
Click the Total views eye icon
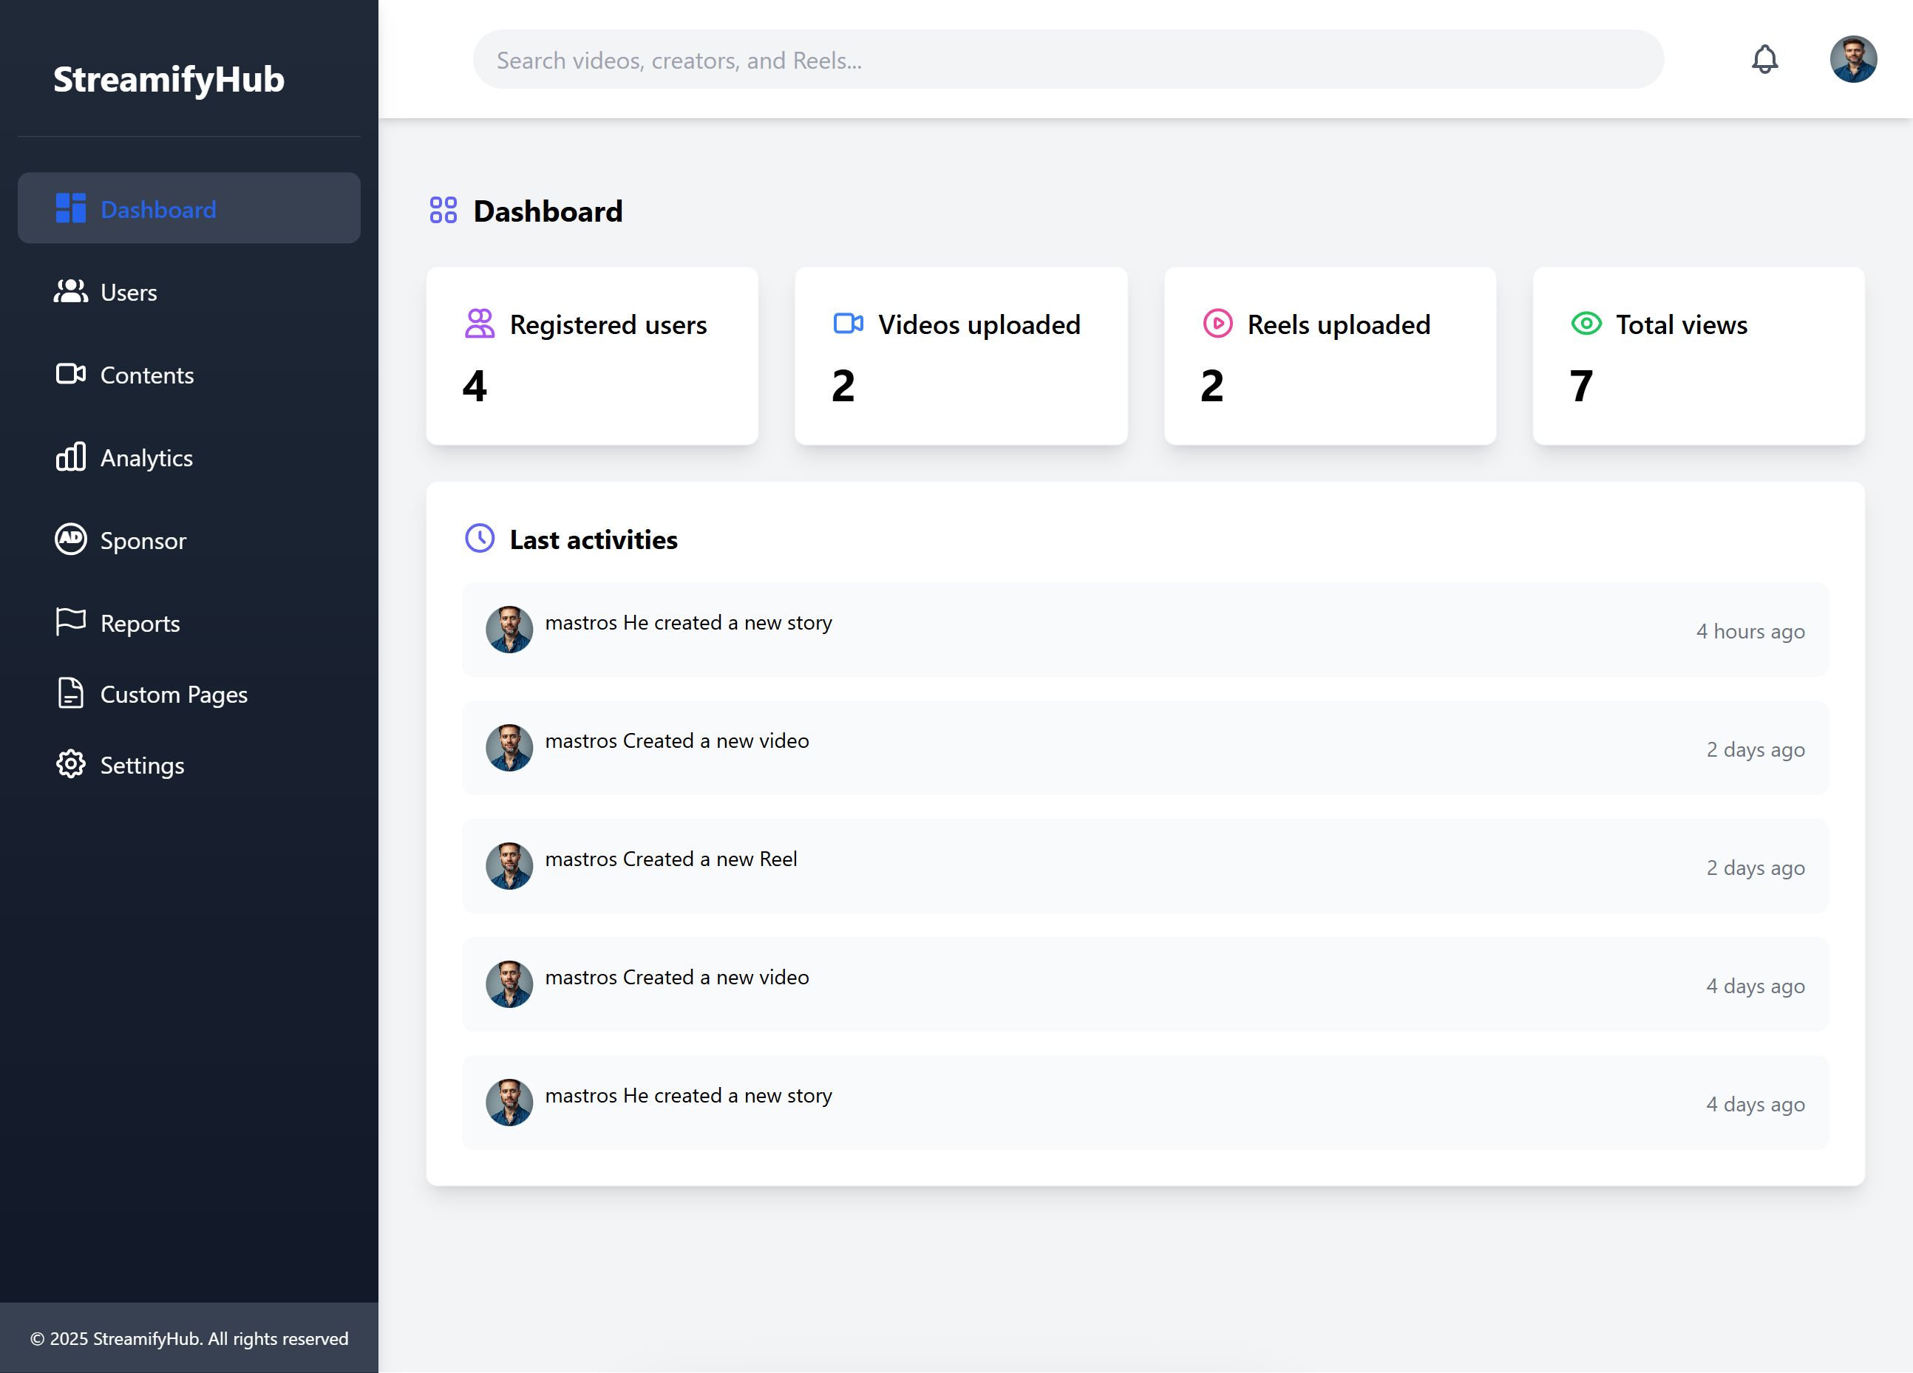[x=1586, y=324]
